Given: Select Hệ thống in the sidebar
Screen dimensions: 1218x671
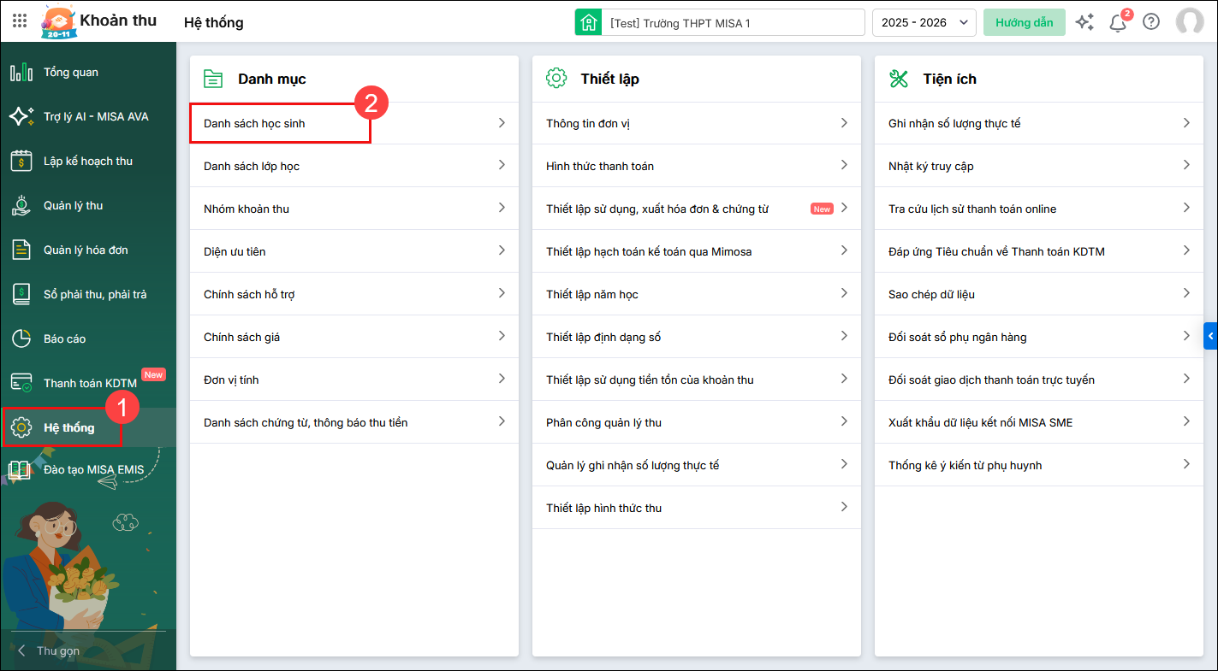Looking at the screenshot, I should pyautogui.click(x=68, y=428).
